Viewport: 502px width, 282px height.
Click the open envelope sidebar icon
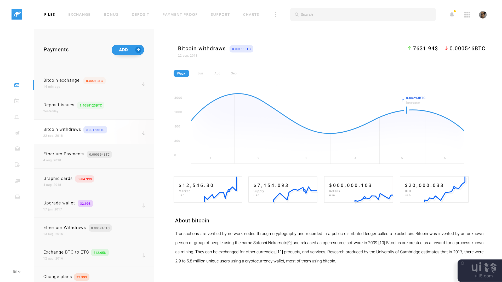[17, 149]
